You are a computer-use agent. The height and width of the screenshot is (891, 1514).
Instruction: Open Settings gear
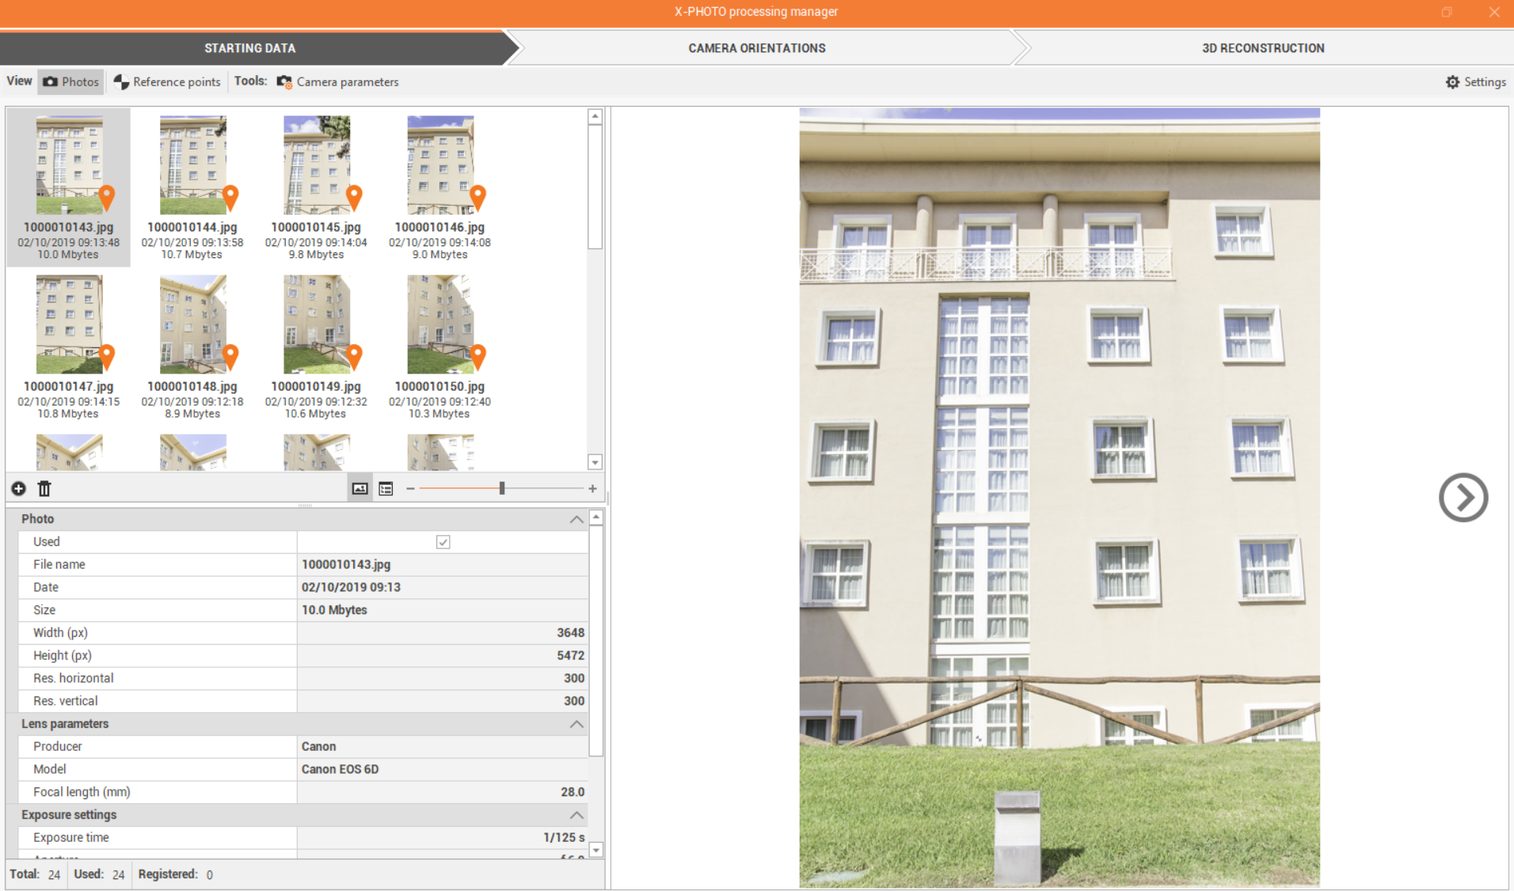(1475, 82)
